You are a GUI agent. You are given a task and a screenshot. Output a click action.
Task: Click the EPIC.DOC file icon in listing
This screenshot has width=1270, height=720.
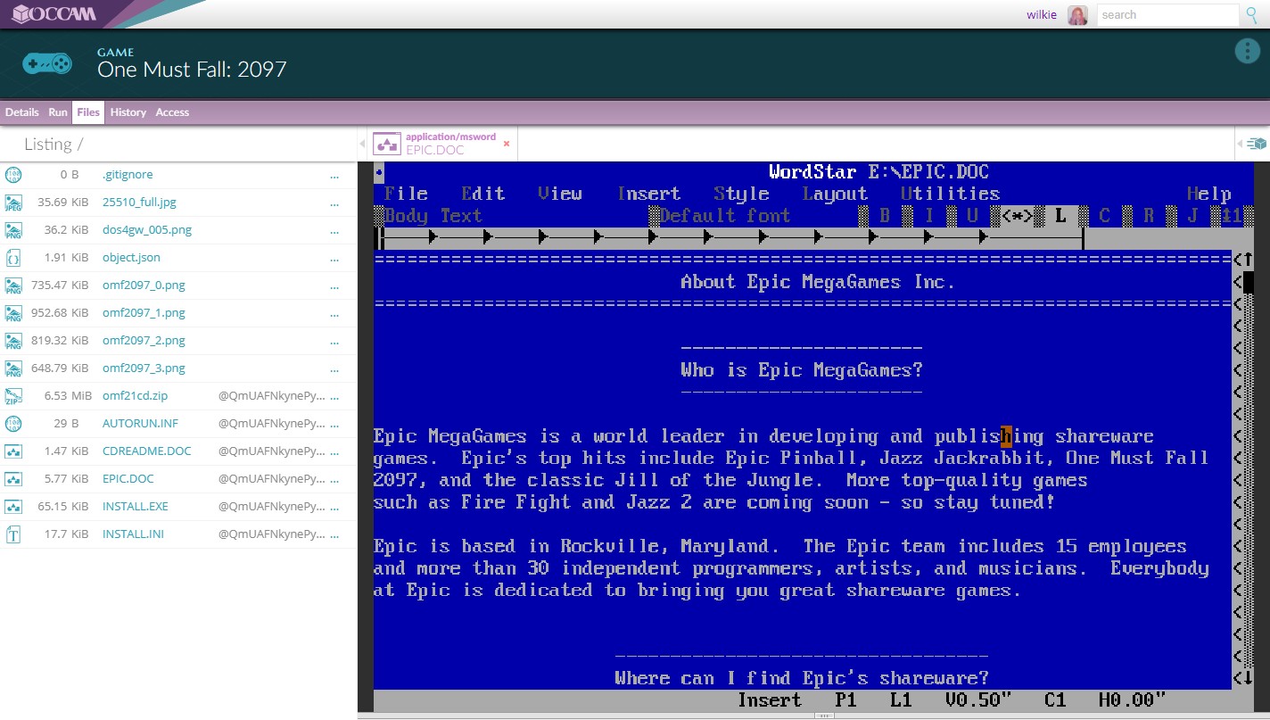click(13, 479)
